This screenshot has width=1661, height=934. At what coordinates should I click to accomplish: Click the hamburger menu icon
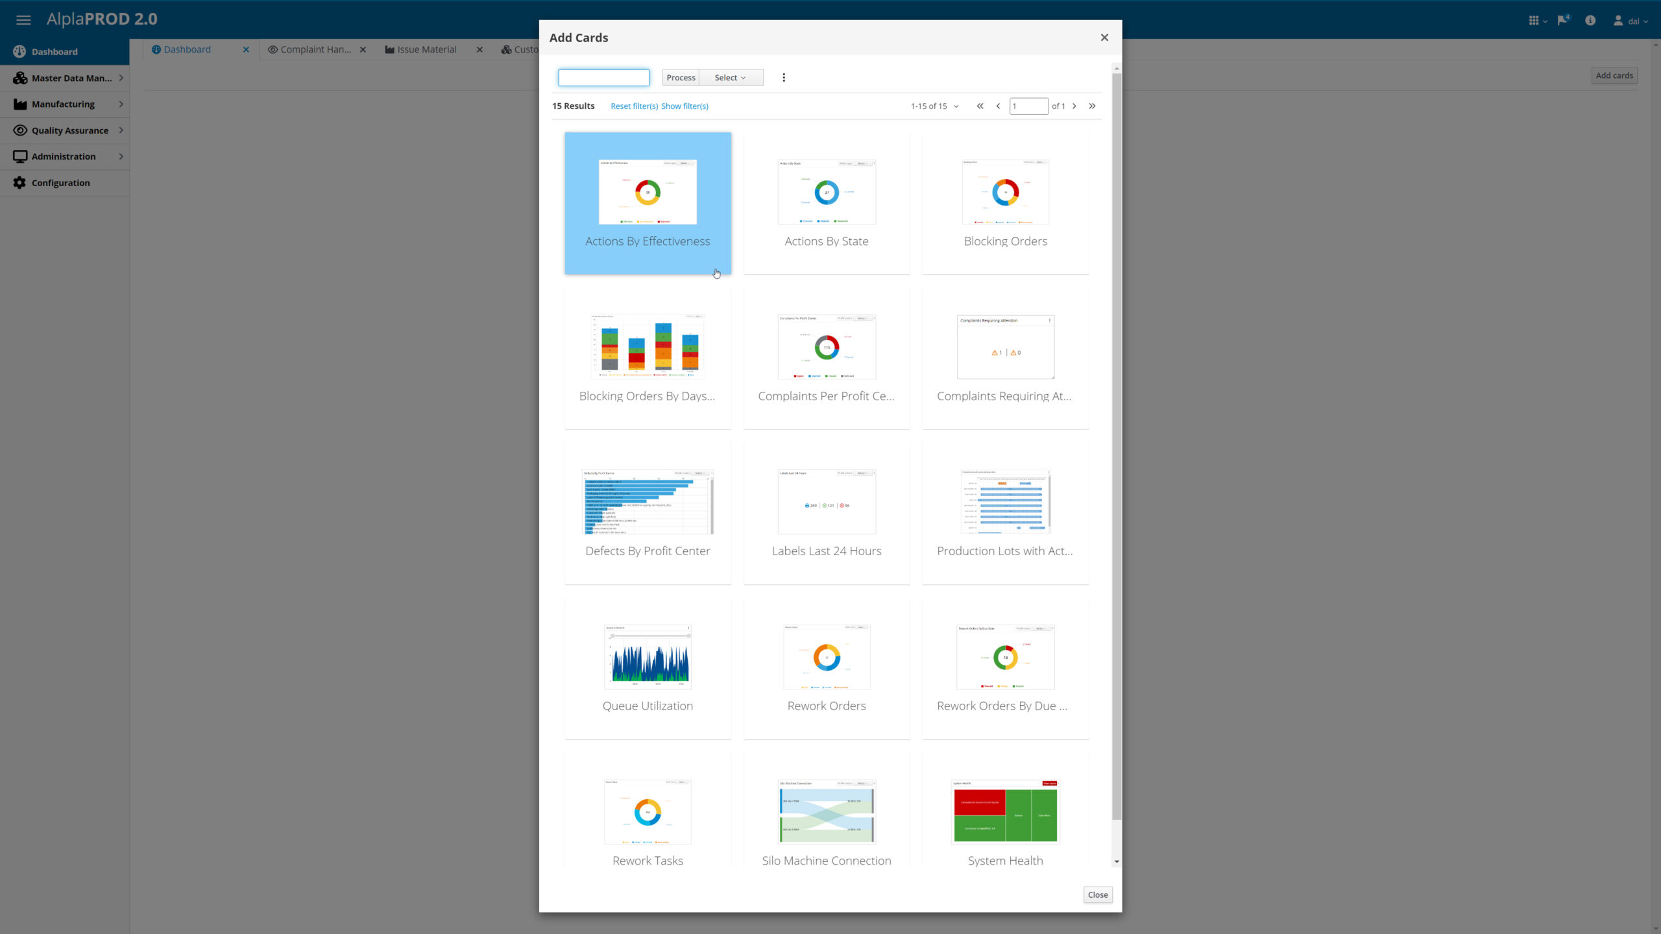pyautogui.click(x=23, y=19)
